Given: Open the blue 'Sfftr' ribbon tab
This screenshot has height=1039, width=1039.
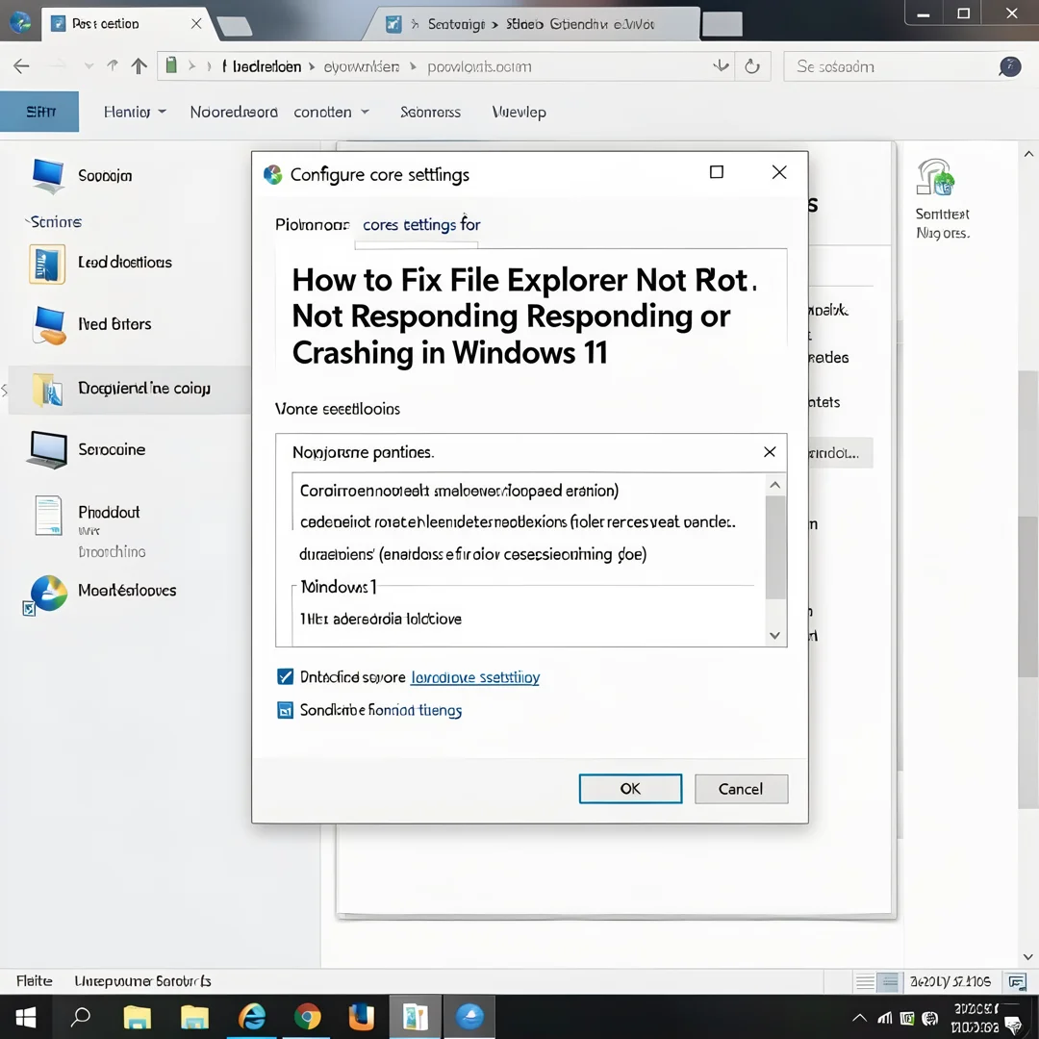Looking at the screenshot, I should (39, 112).
